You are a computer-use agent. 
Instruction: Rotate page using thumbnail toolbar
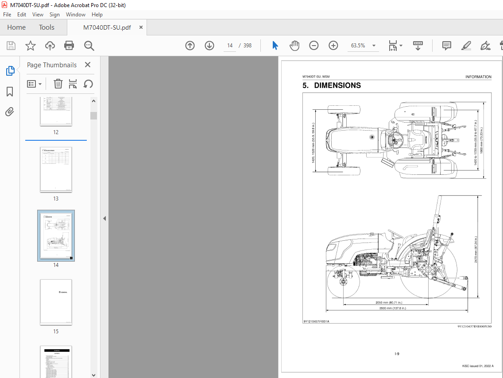88,84
